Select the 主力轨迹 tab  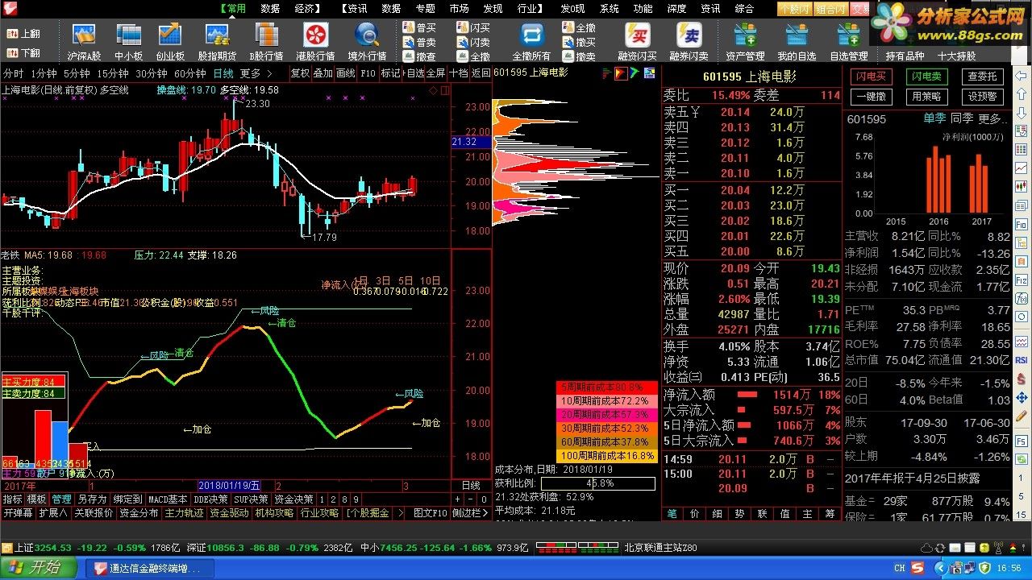[184, 512]
